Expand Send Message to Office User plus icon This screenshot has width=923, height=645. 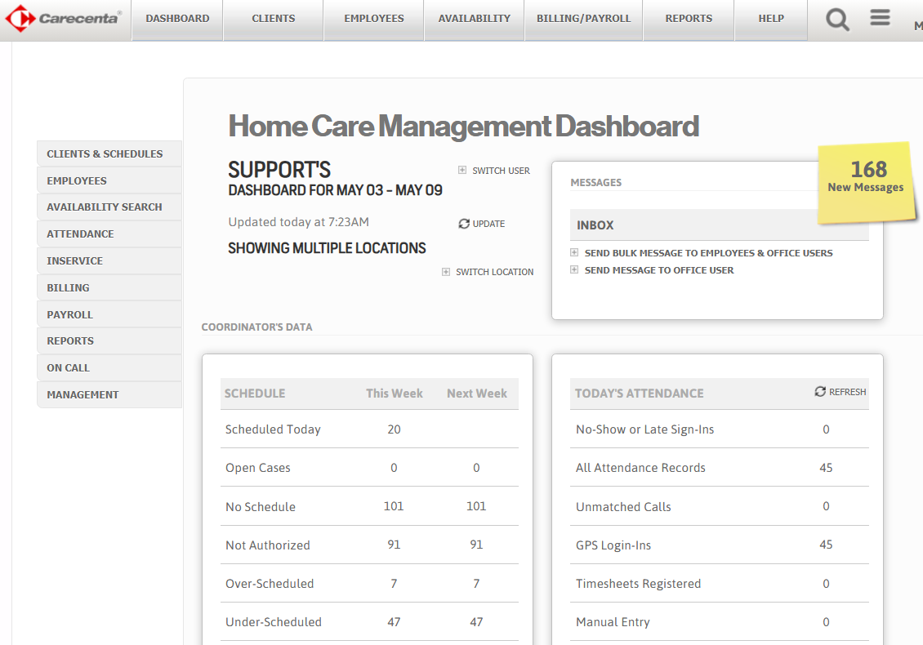(x=574, y=269)
